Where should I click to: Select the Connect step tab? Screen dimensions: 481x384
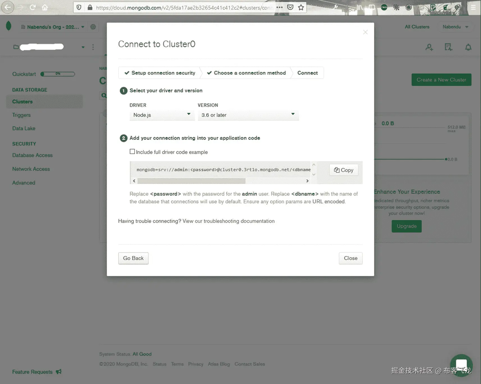(307, 73)
